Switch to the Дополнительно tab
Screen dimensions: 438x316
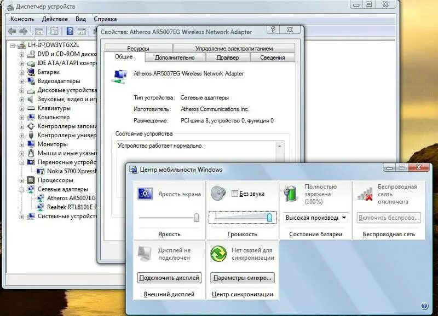point(175,57)
